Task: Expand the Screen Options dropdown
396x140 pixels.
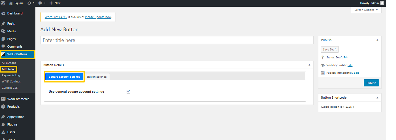Action: tap(366, 10)
